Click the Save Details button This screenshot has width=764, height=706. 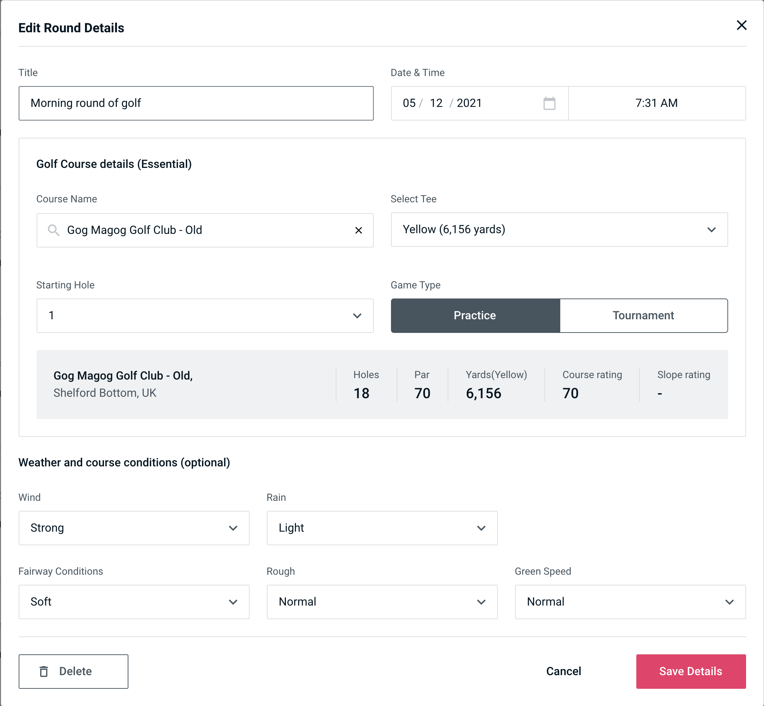(x=690, y=672)
